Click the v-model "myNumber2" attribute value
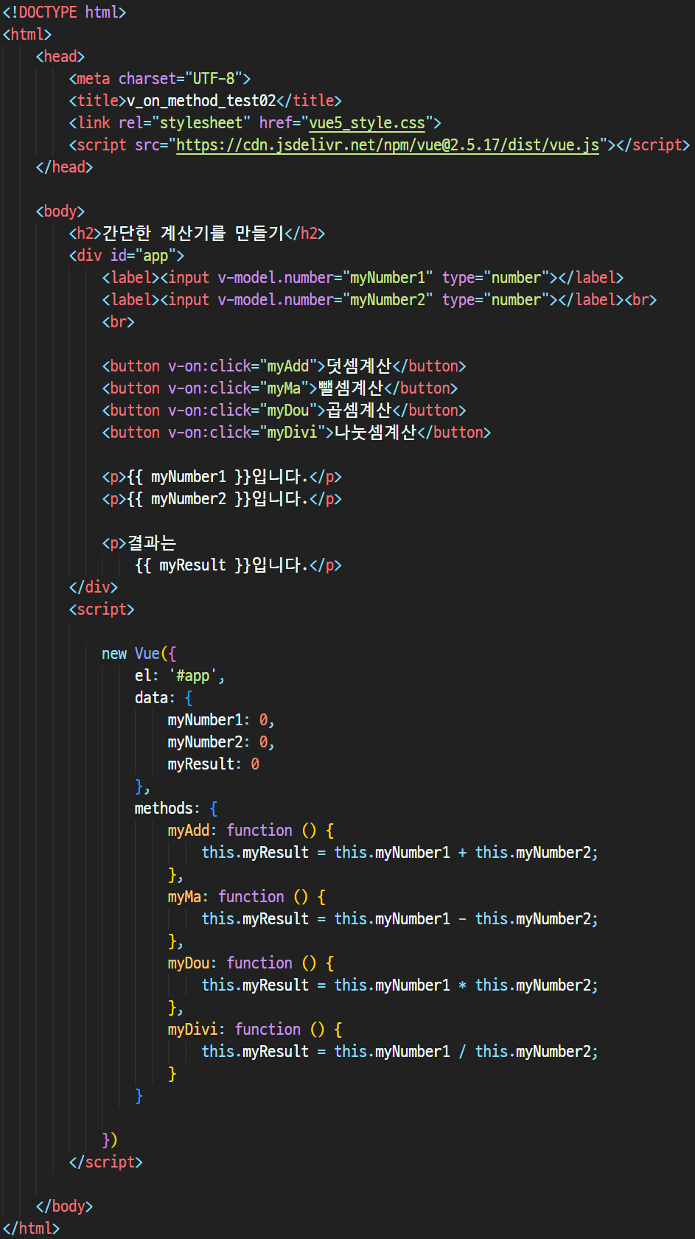 pyautogui.click(x=388, y=300)
